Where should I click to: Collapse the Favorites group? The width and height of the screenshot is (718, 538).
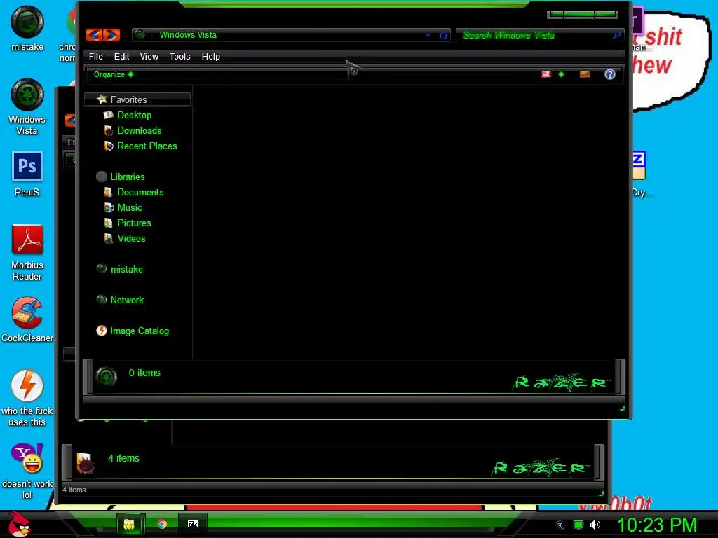click(137, 99)
